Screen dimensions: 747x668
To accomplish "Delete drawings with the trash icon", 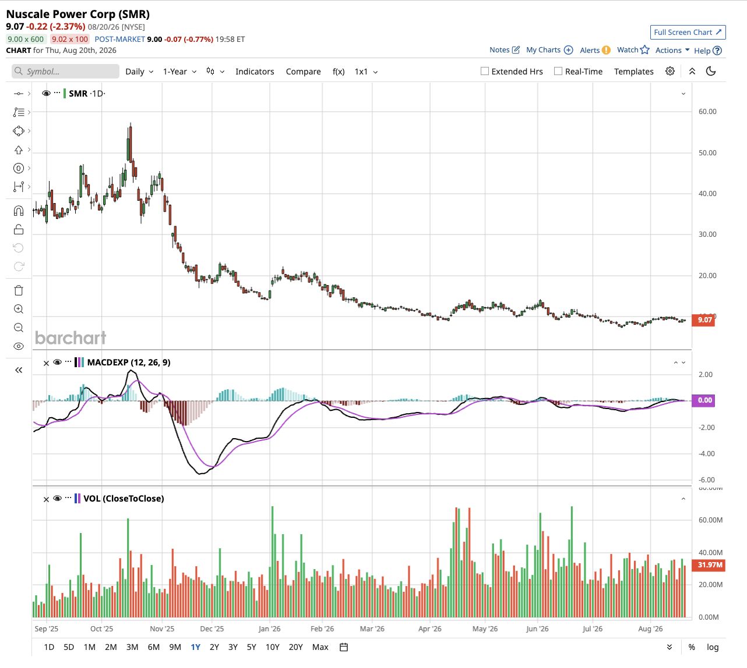I will pyautogui.click(x=19, y=290).
